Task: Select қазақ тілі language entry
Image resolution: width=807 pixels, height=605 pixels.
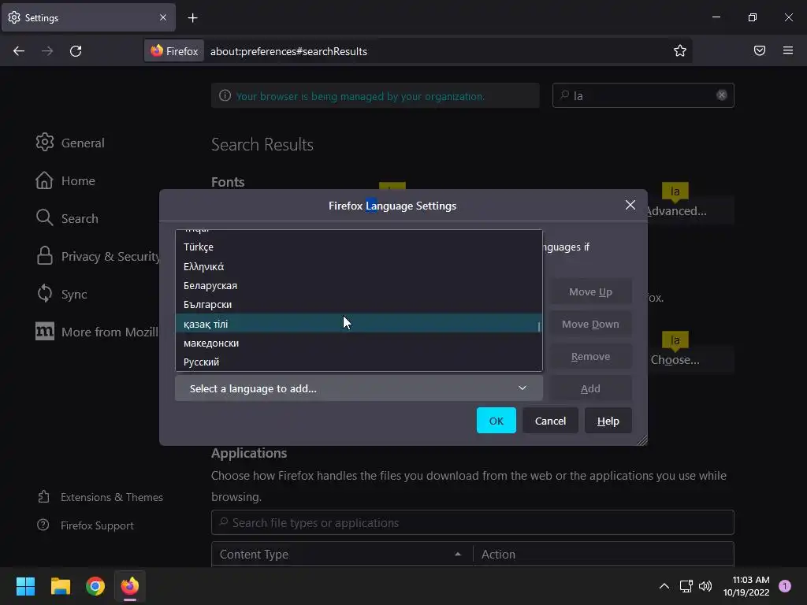Action: tap(359, 324)
